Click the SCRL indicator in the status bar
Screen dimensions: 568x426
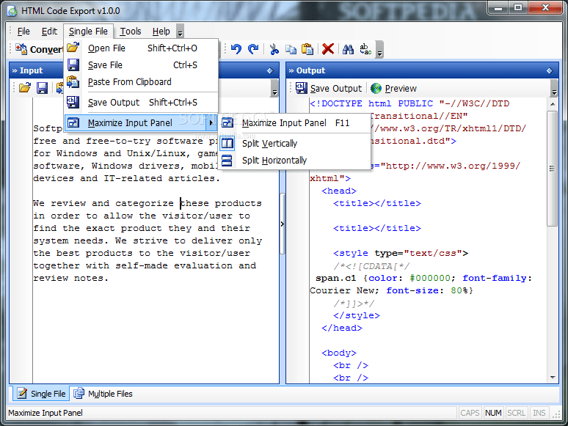[x=516, y=413]
